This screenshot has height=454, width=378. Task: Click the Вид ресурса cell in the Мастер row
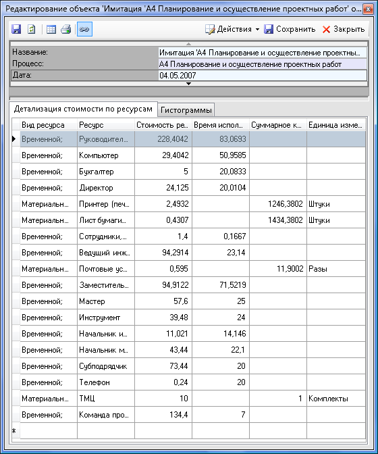tap(49, 301)
